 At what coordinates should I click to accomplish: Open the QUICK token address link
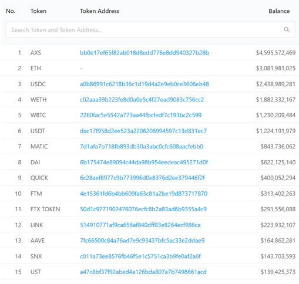click(142, 178)
